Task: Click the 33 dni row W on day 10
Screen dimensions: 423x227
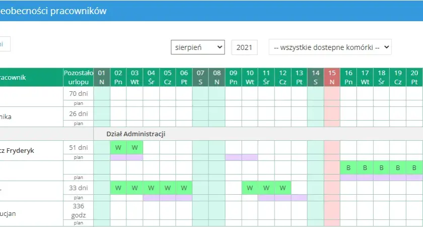Action: click(x=250, y=188)
